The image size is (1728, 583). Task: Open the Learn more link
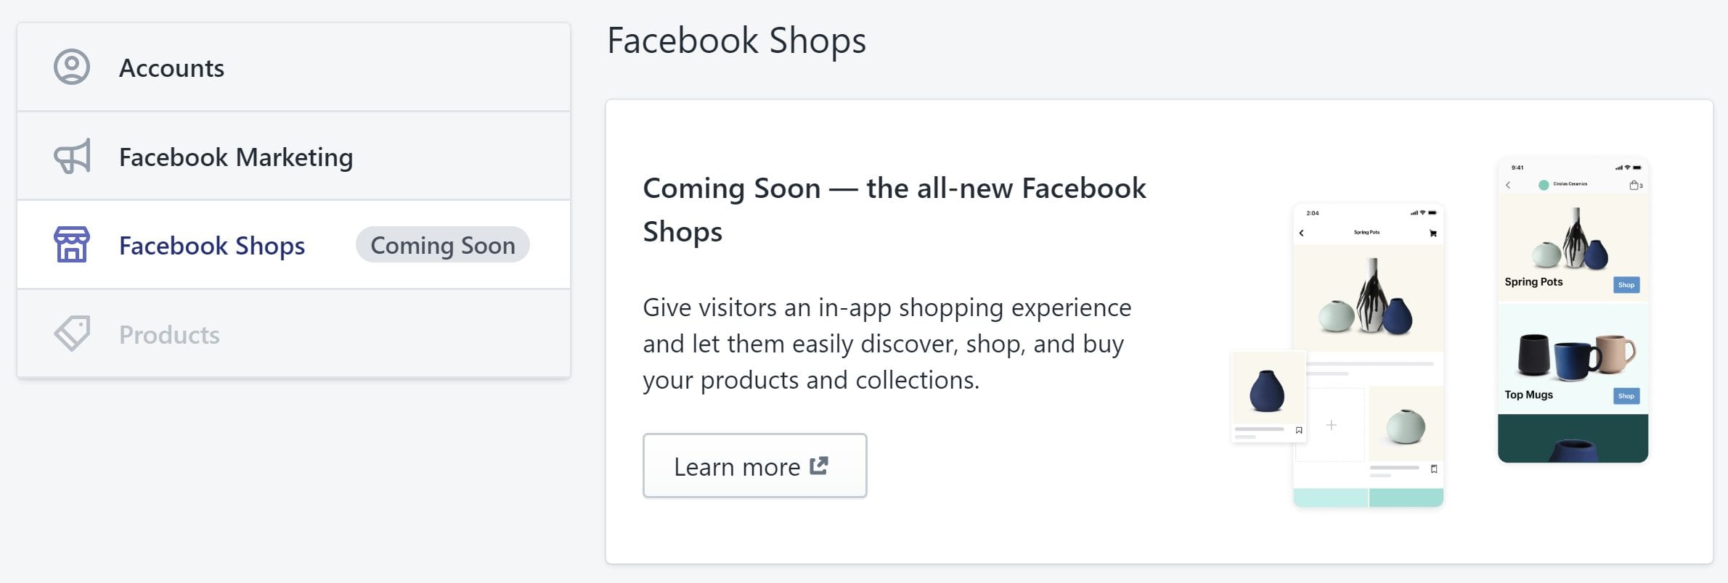(x=754, y=466)
